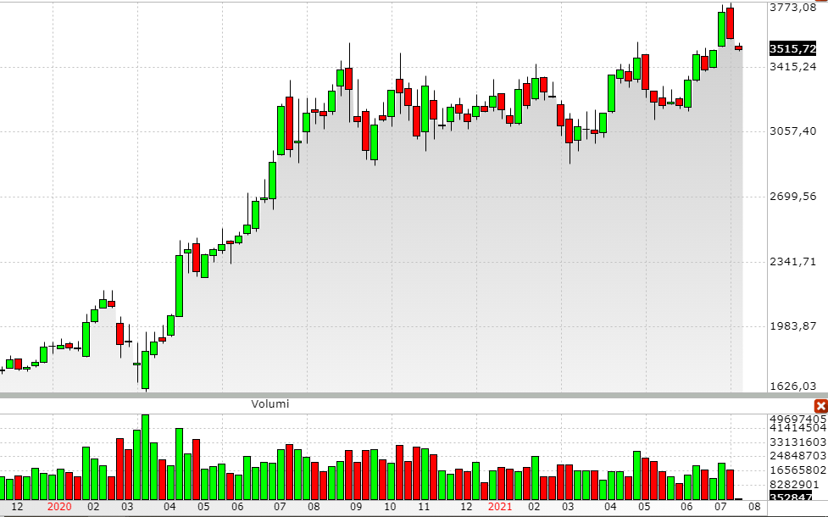Viewport: 828px width, 517px height.
Task: Click the 2341,71 price axis label
Action: point(792,261)
